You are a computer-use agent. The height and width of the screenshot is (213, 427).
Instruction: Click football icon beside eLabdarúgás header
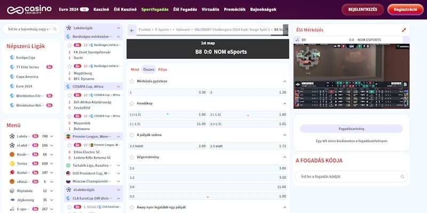click(x=69, y=190)
